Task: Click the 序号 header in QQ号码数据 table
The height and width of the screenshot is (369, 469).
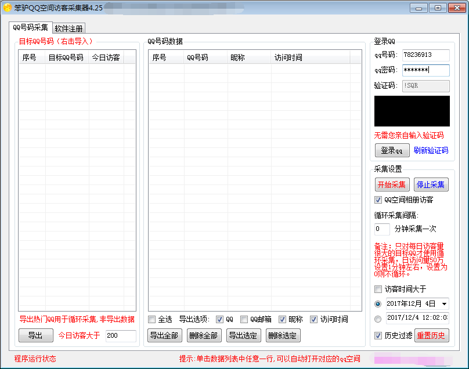Action: tap(167, 57)
